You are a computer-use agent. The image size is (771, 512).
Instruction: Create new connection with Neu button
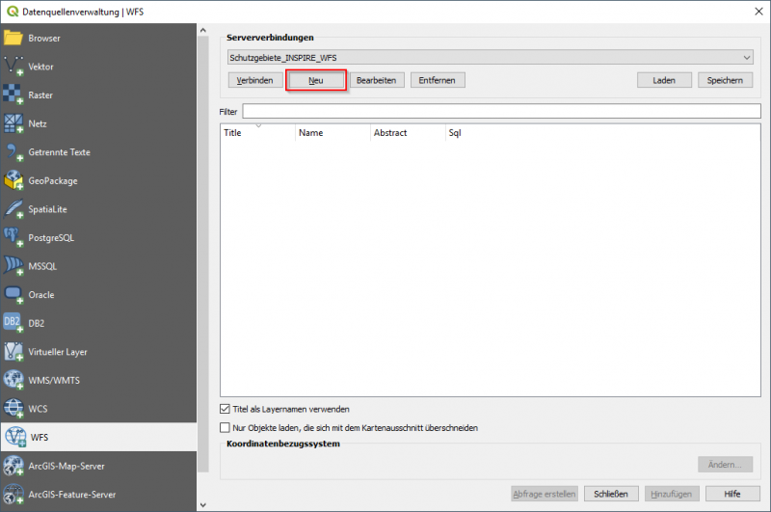tap(316, 80)
